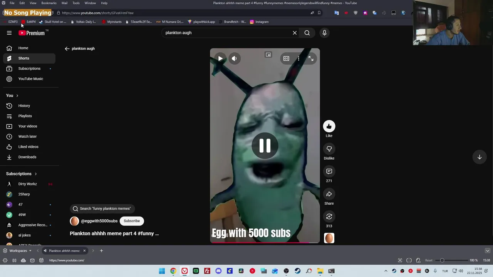Open the 2Sharp subscription channel
Image resolution: width=493 pixels, height=277 pixels.
click(x=29, y=194)
